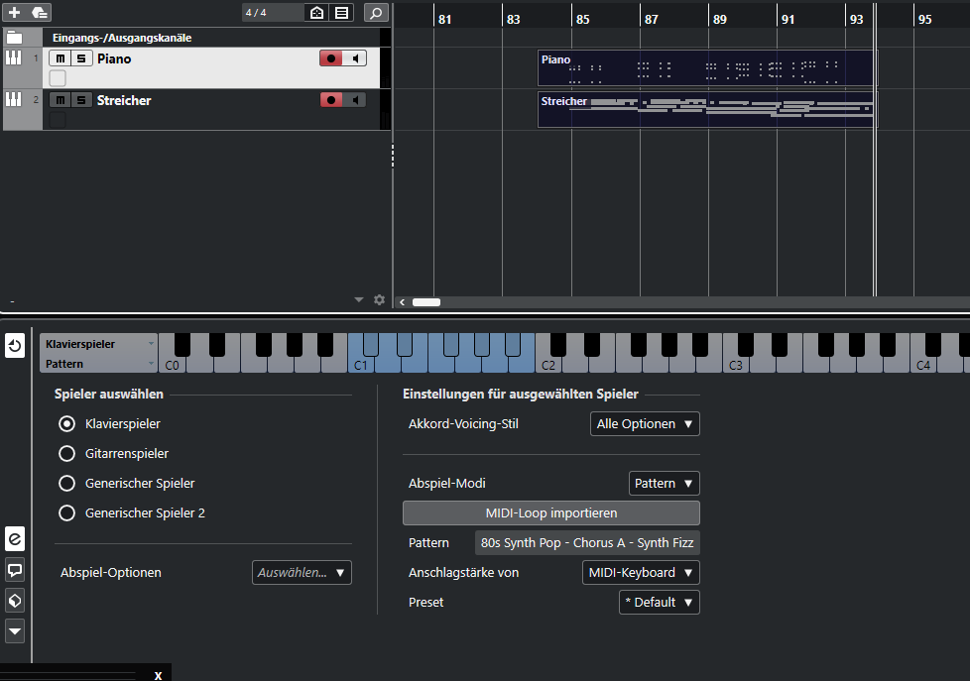Click the speech bubble icon in left sidebar
The height and width of the screenshot is (681, 970).
pyautogui.click(x=15, y=569)
